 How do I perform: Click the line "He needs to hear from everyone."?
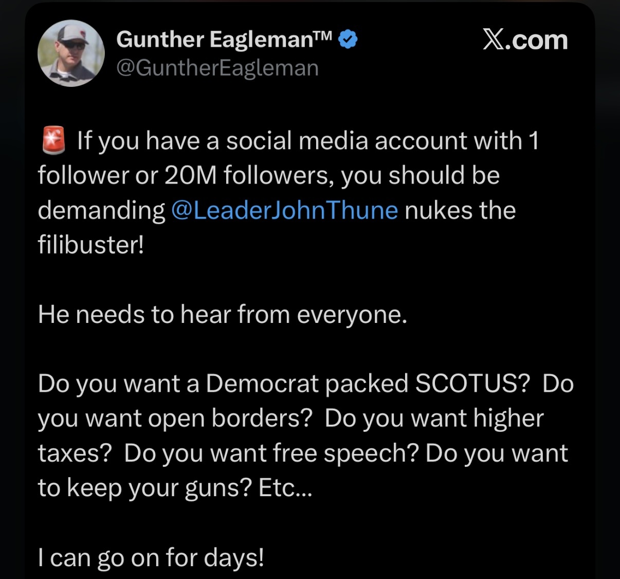click(x=222, y=314)
